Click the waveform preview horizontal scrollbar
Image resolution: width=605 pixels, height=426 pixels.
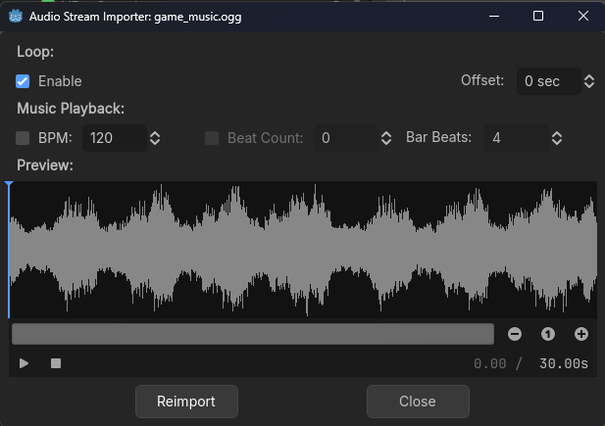click(253, 334)
